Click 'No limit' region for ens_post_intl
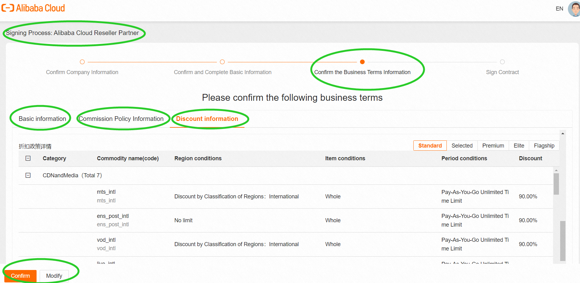This screenshot has width=580, height=283. click(183, 220)
